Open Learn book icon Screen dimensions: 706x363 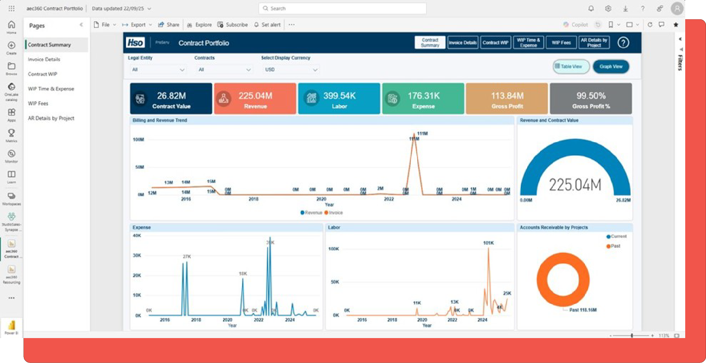click(12, 177)
